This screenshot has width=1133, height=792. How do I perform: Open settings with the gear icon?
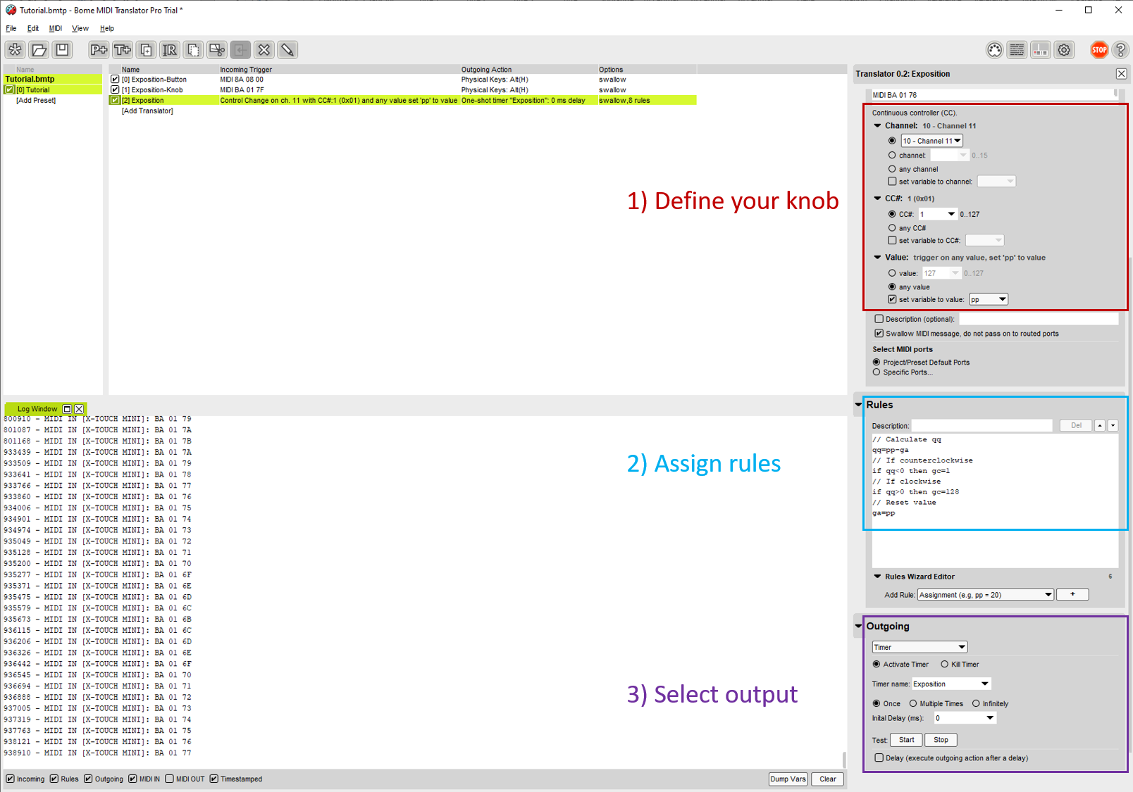pyautogui.click(x=1064, y=50)
